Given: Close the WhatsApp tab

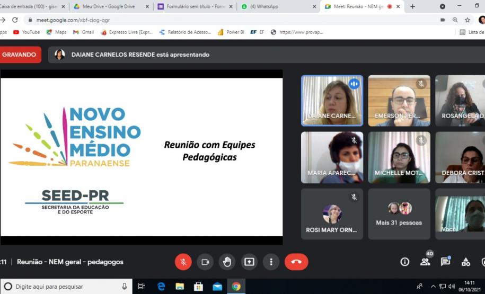Looking at the screenshot, I should pyautogui.click(x=314, y=6).
